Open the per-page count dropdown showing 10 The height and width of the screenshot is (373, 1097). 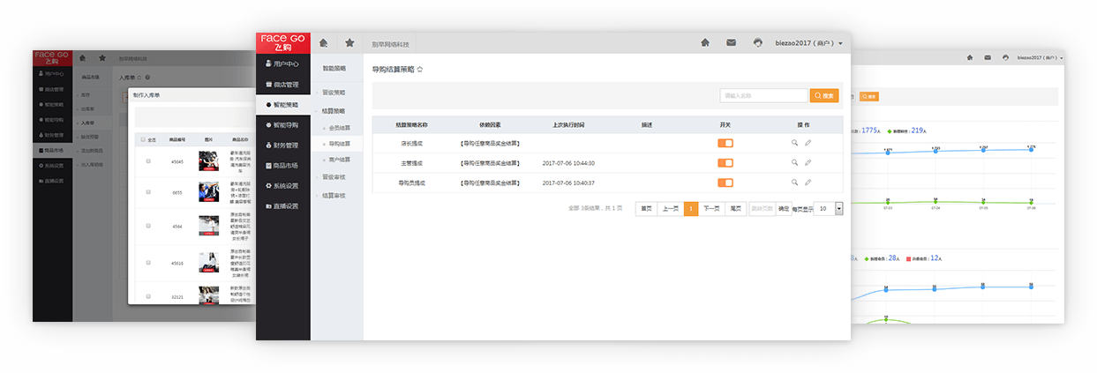click(838, 209)
